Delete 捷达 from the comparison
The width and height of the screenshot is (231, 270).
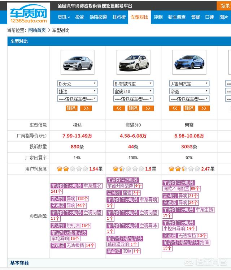tap(71, 108)
